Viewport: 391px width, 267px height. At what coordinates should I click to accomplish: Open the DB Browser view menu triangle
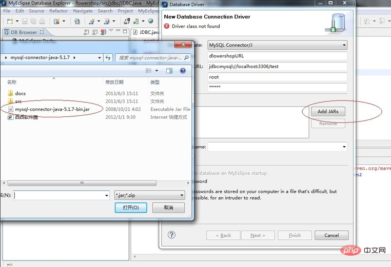111,30
